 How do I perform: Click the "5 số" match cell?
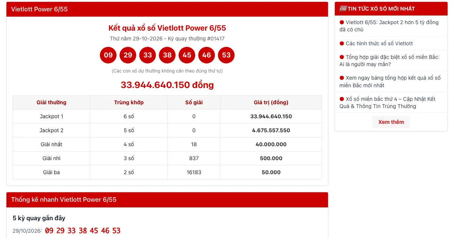pos(129,130)
